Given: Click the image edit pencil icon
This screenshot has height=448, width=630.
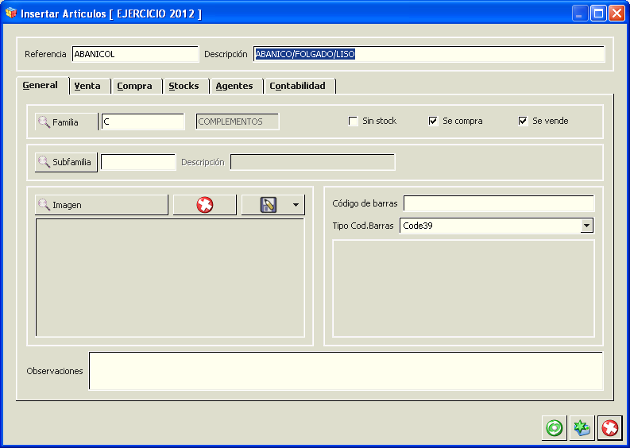Looking at the screenshot, I should 268,205.
